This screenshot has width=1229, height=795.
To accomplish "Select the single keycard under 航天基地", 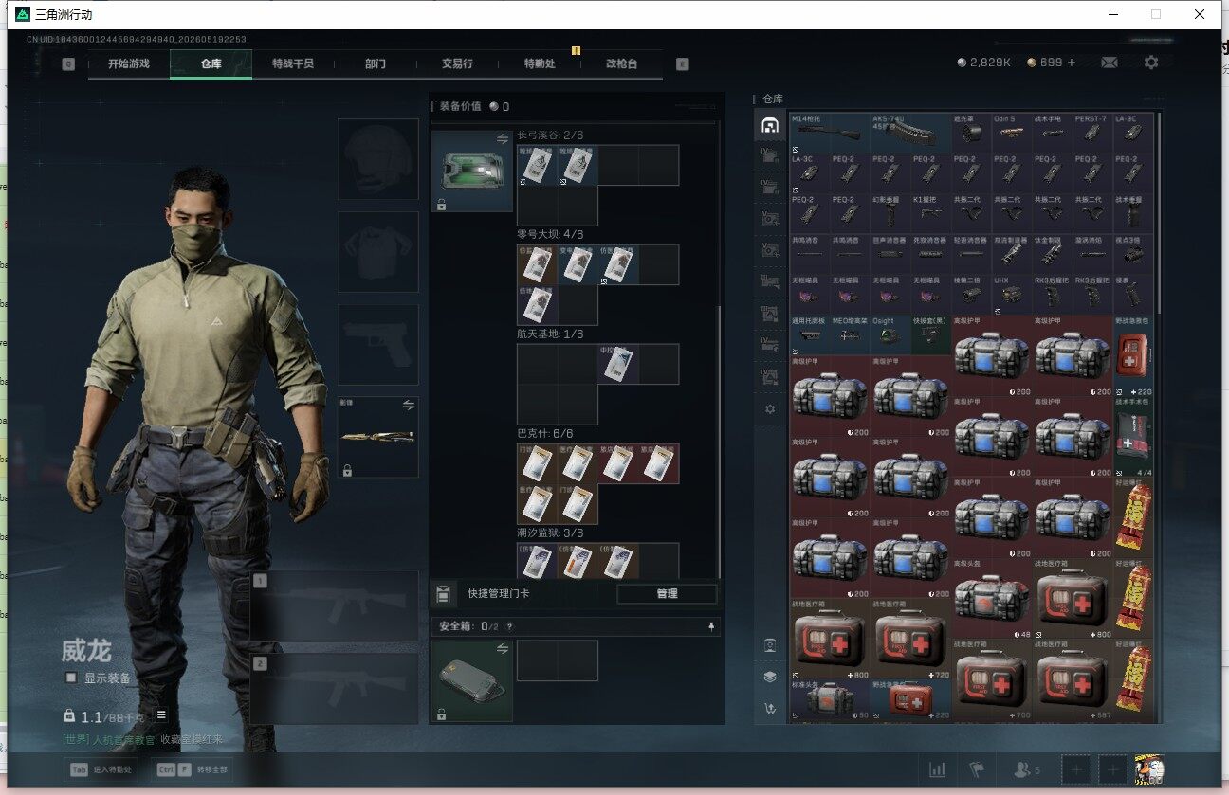I will click(x=617, y=364).
